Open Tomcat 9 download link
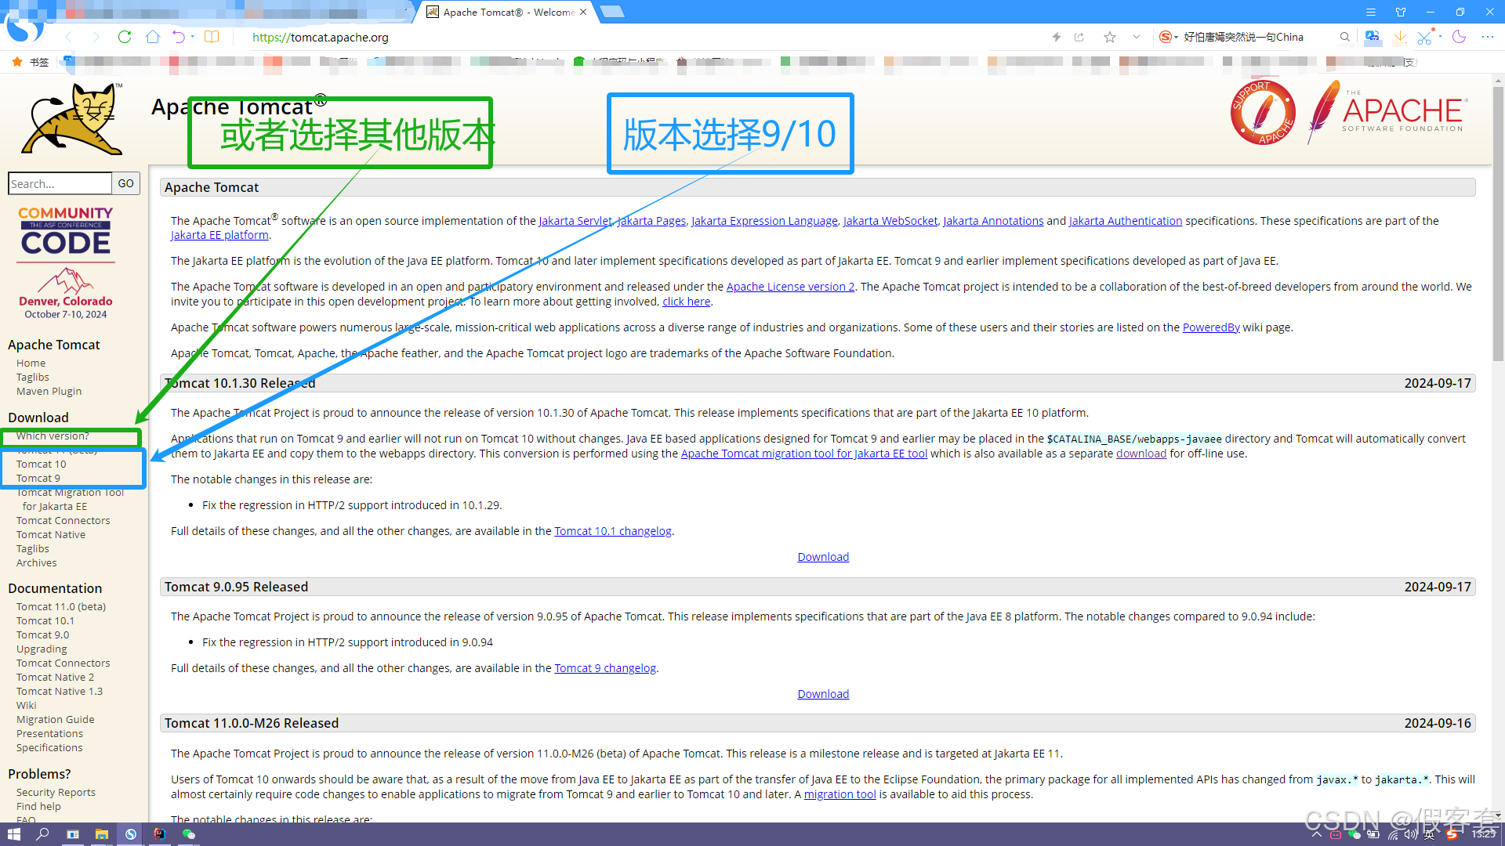 point(38,478)
